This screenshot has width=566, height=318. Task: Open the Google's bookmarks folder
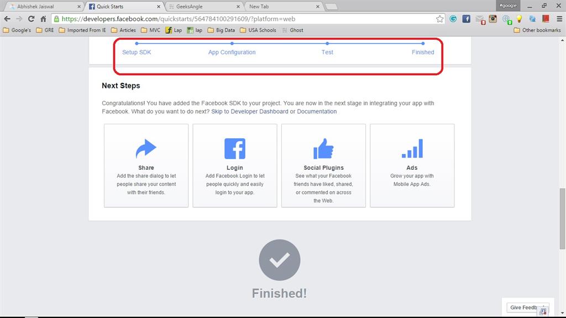(x=17, y=30)
